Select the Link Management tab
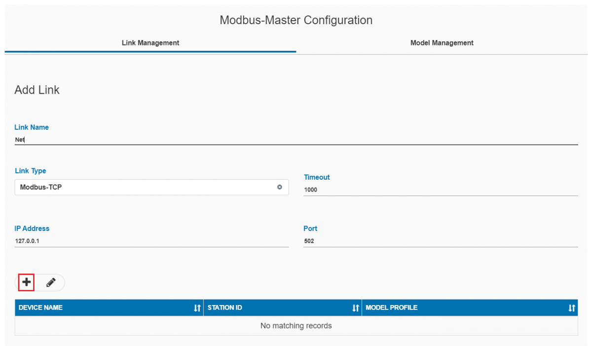Screen dimensions: 592x346 (150, 43)
